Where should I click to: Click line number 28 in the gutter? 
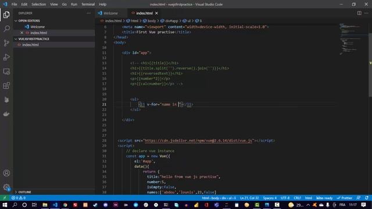click(x=105, y=140)
